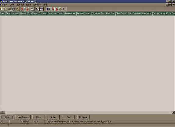The width and height of the screenshot is (175, 127).
Task: Open the Help menu
Action: pyautogui.click(x=45, y=5)
